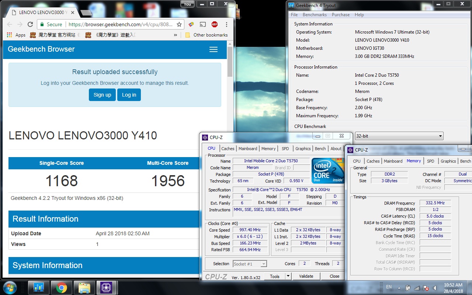Open the CPU-Z taskbar icon

[107, 287]
